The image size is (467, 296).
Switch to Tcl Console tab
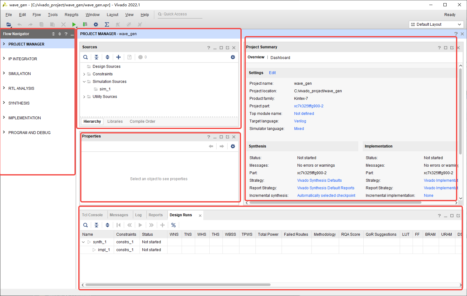pos(92,215)
